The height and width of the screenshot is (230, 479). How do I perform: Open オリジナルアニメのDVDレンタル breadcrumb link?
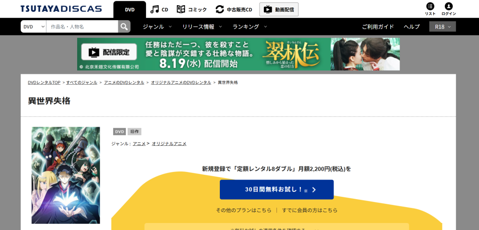pyautogui.click(x=181, y=82)
